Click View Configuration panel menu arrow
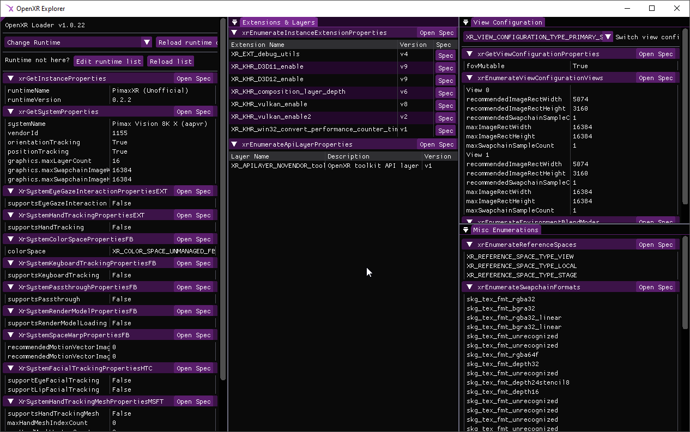690x432 pixels. 466,22
